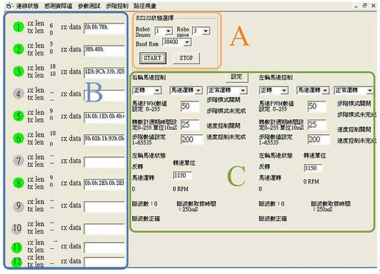The height and width of the screenshot is (274, 380).
Task: Click gray status indicator 9
Action: 19,205
